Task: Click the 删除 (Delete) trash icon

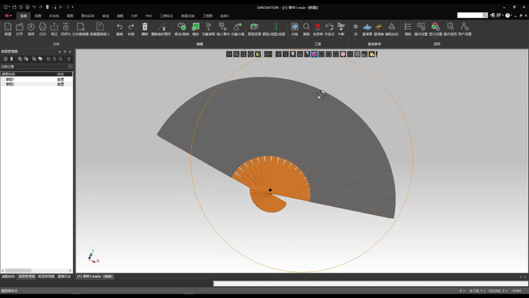Action: [x=145, y=27]
